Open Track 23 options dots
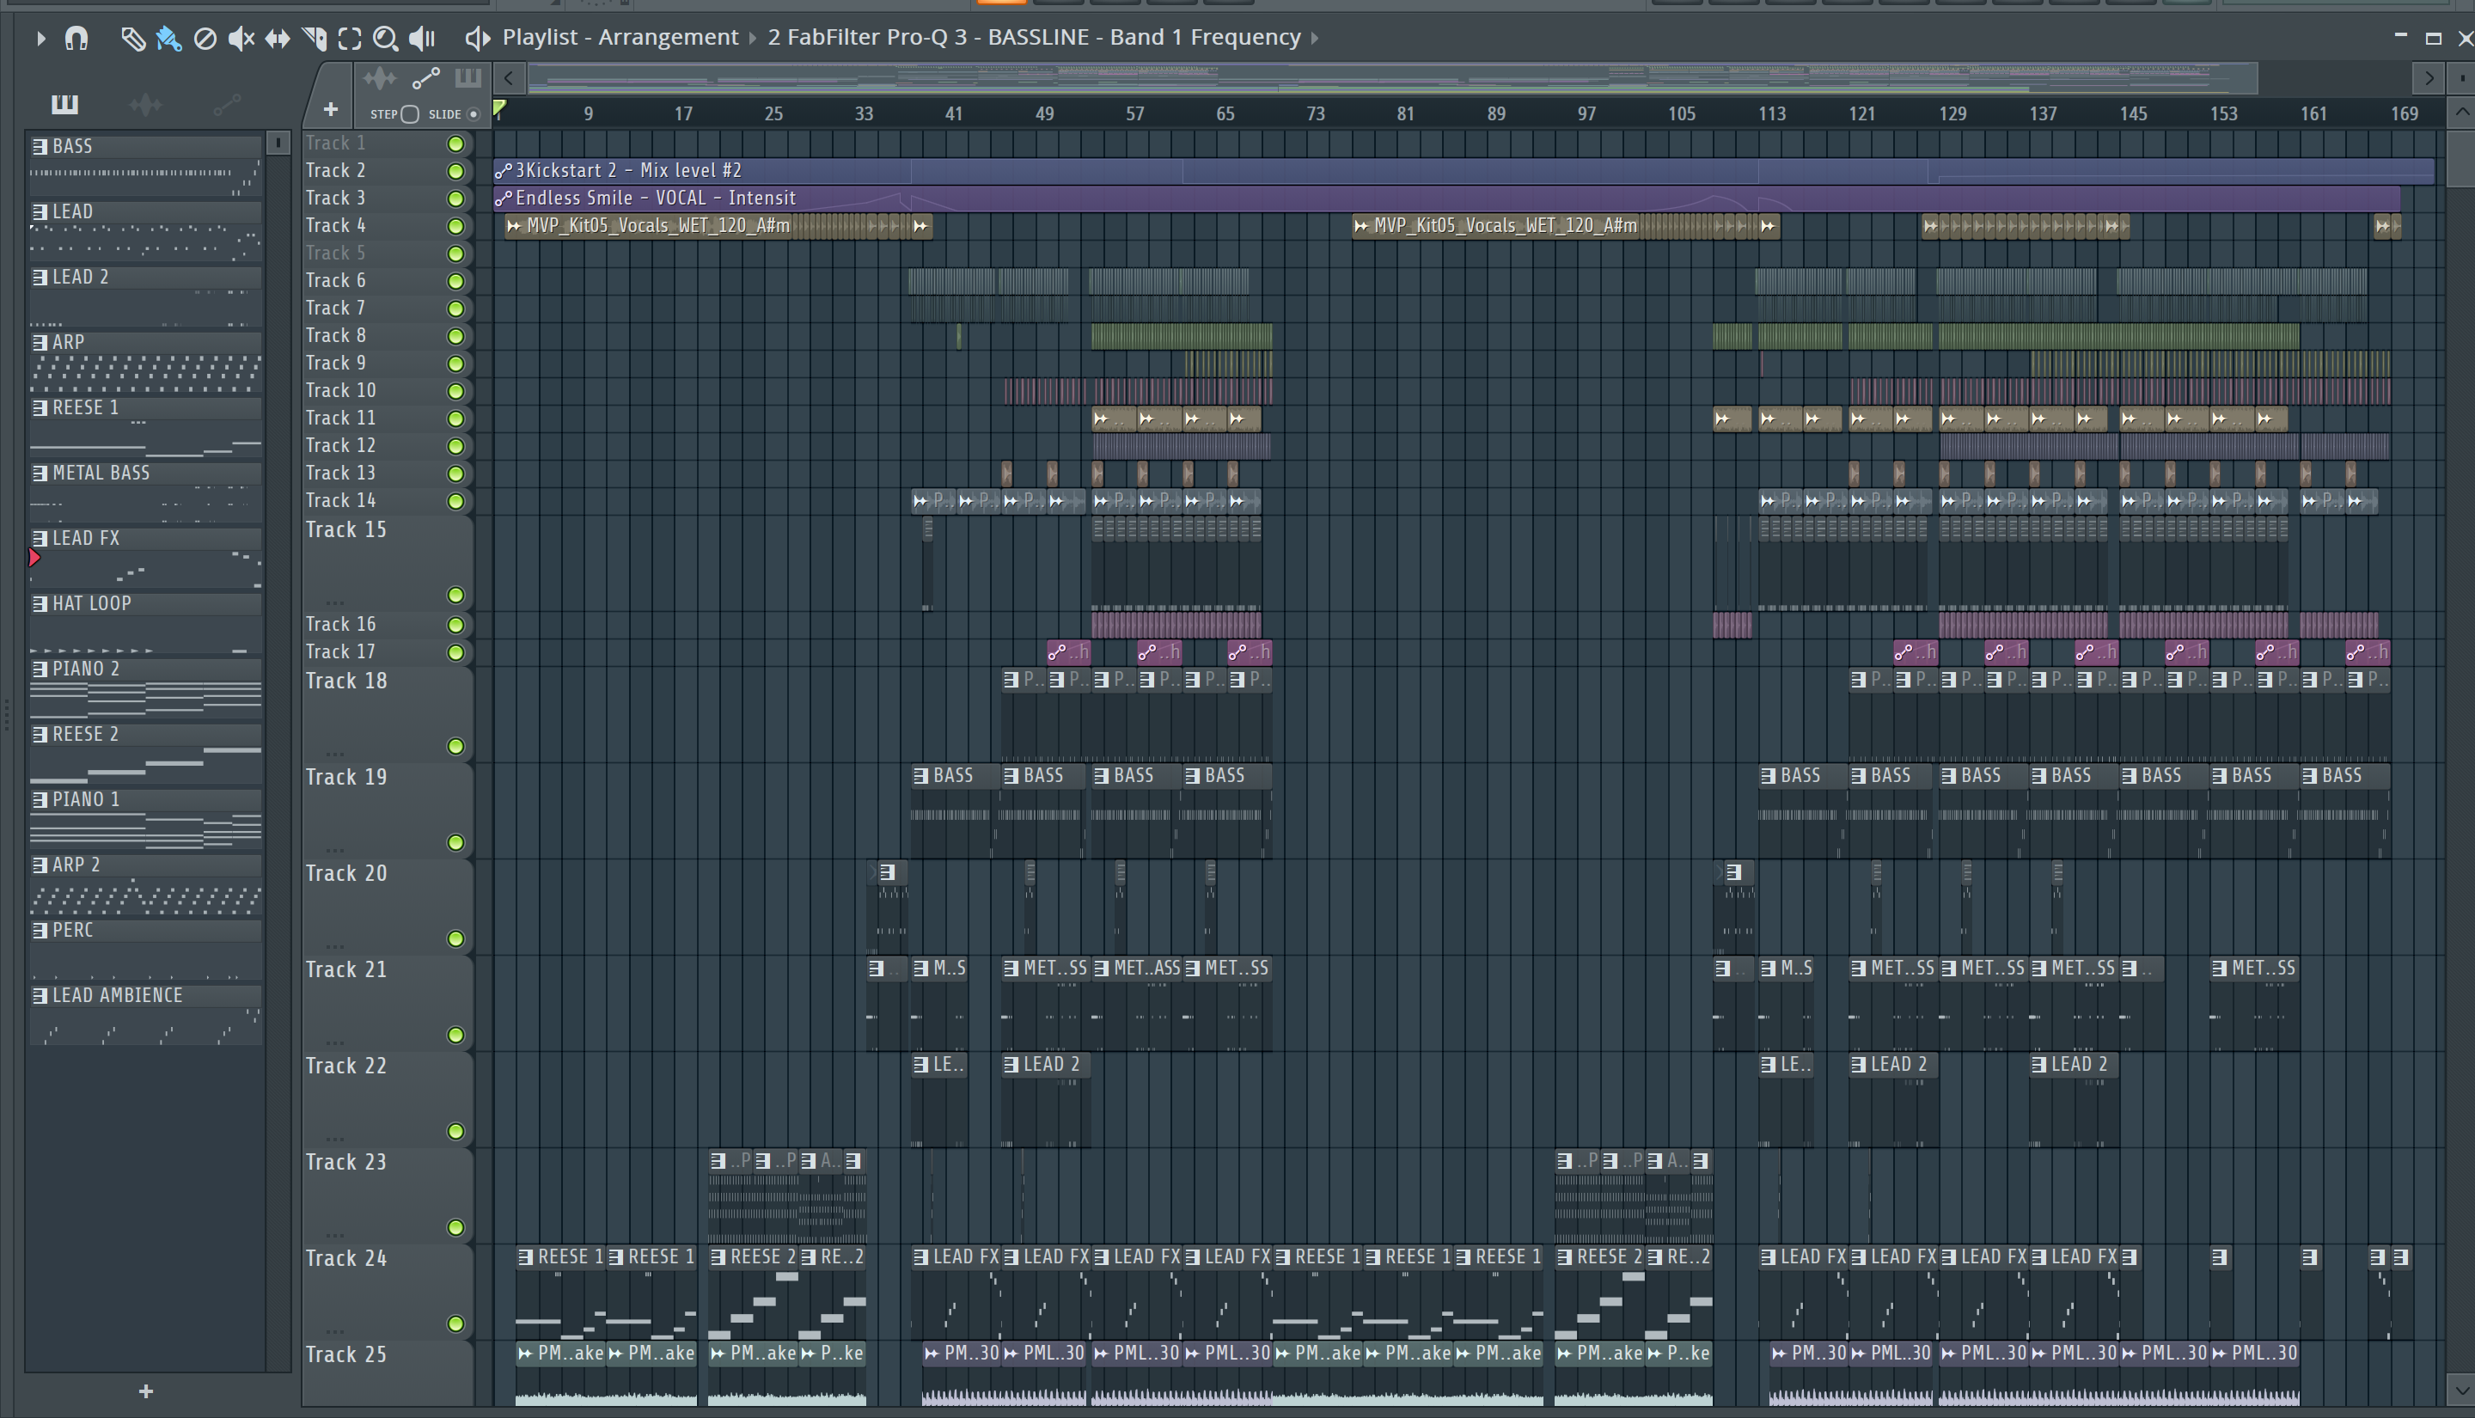Image resolution: width=2475 pixels, height=1418 pixels. [x=335, y=1235]
